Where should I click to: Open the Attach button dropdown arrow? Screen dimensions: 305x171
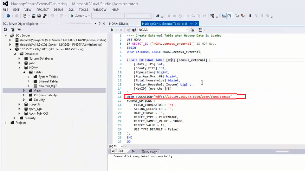(x=89, y=16)
